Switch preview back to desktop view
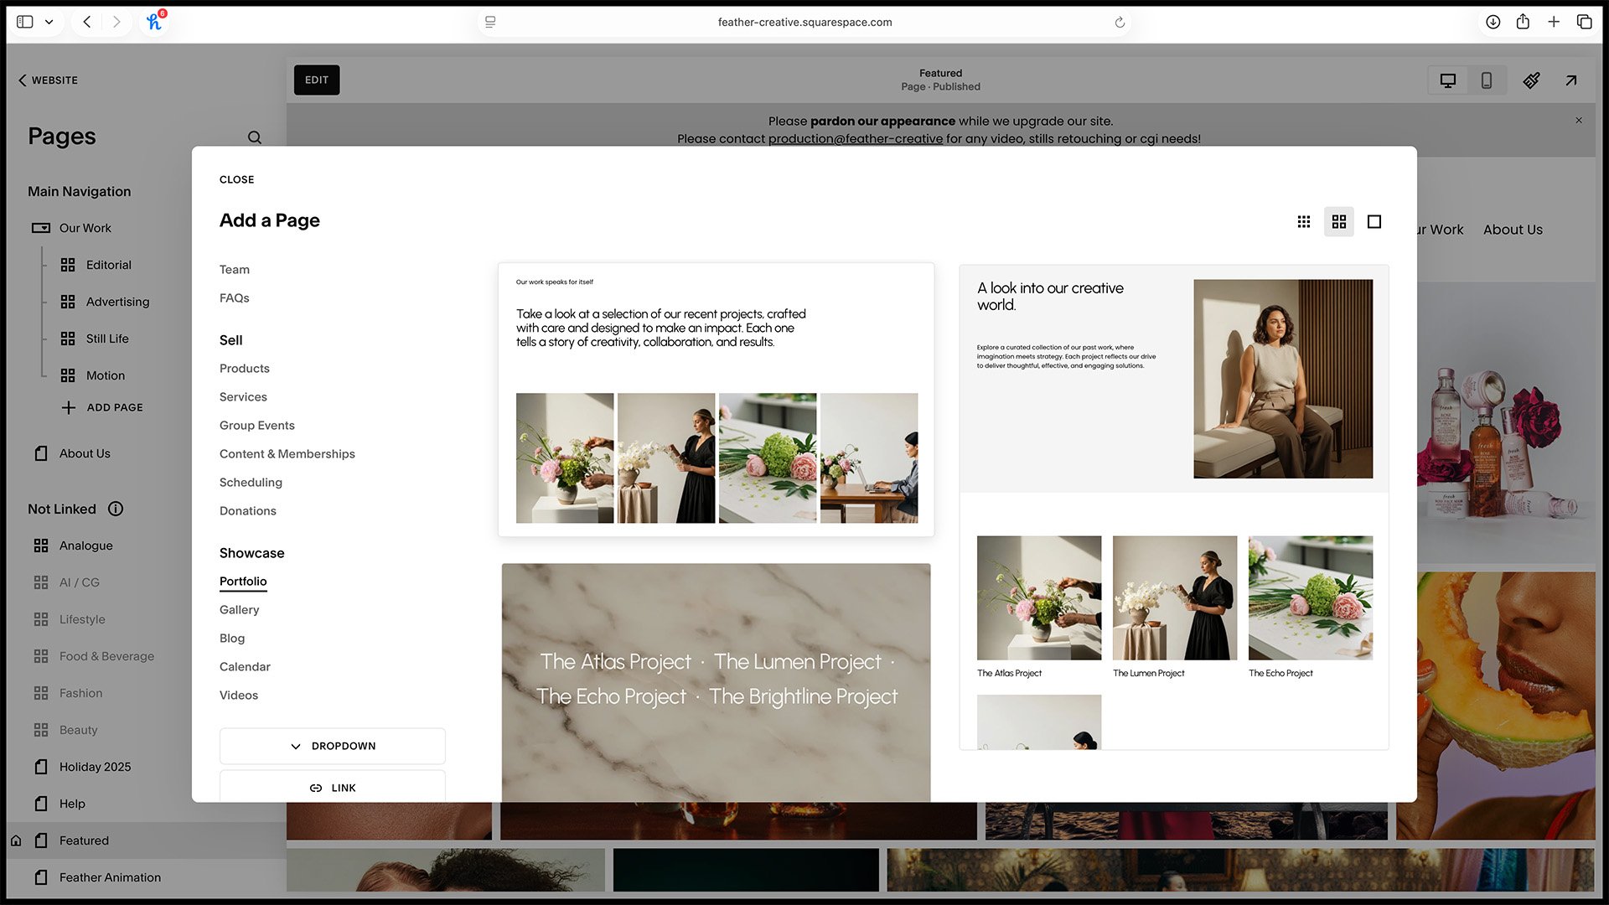The width and height of the screenshot is (1609, 905). [x=1447, y=80]
